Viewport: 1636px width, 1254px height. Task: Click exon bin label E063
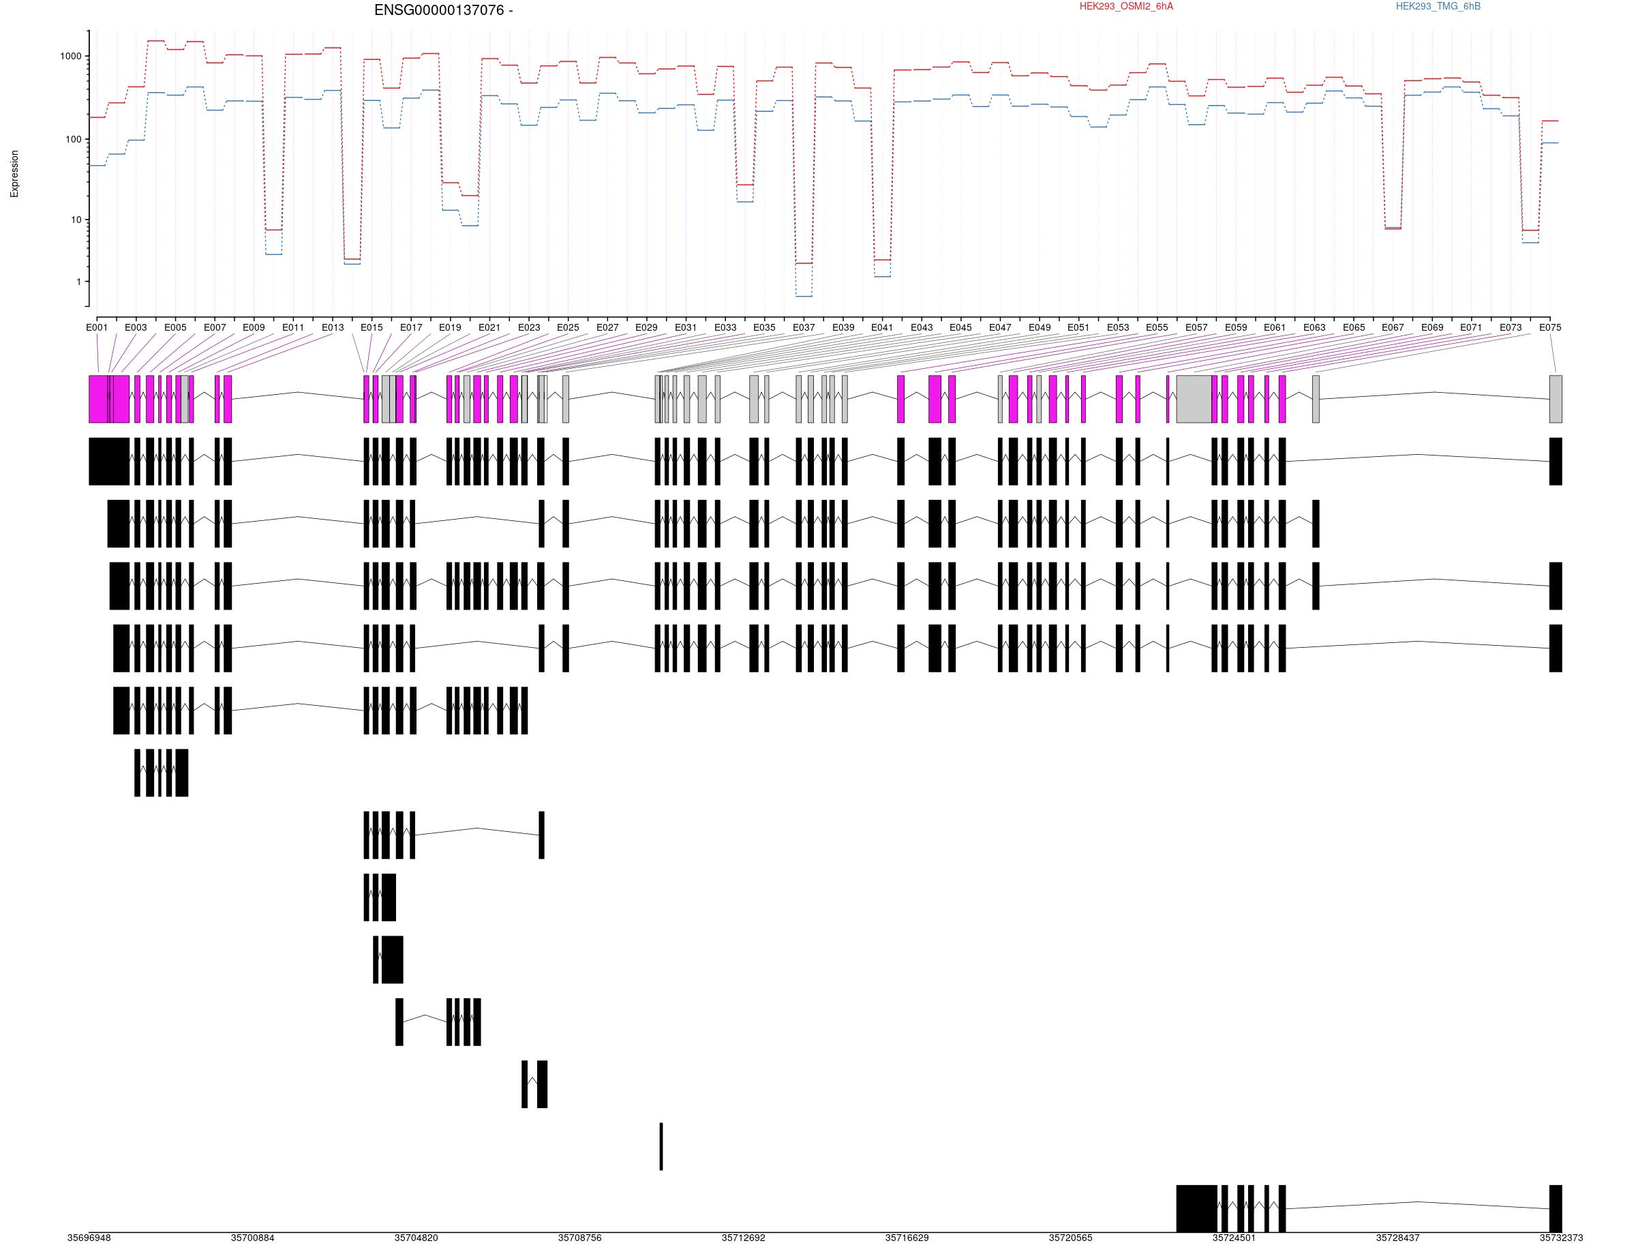[1314, 328]
